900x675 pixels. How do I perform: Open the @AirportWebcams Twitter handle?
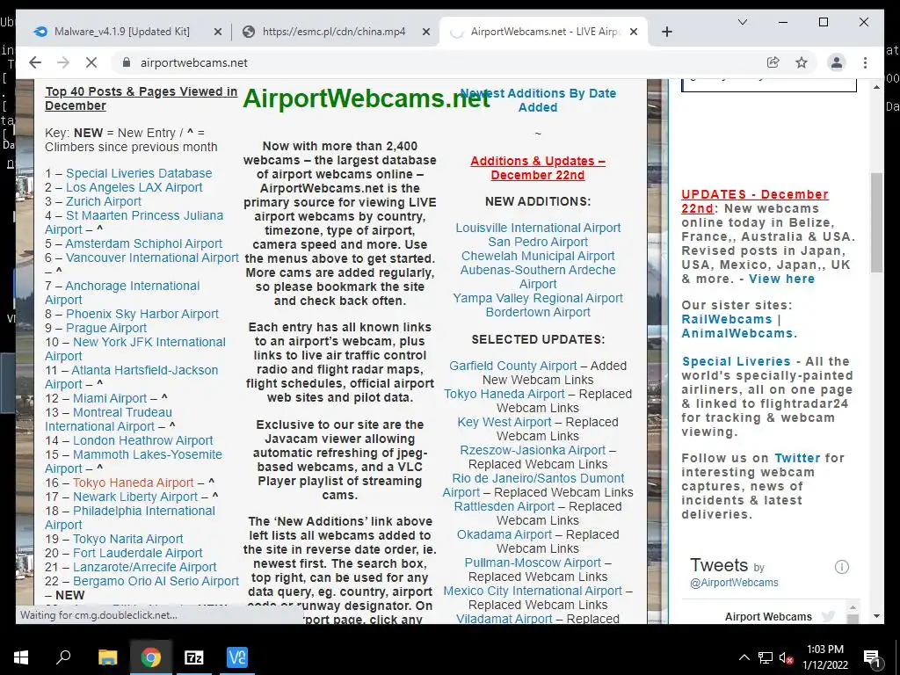click(734, 583)
